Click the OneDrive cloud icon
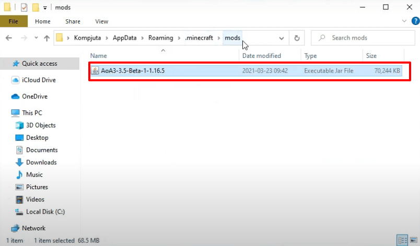The height and width of the screenshot is (246, 420). (x=15, y=96)
